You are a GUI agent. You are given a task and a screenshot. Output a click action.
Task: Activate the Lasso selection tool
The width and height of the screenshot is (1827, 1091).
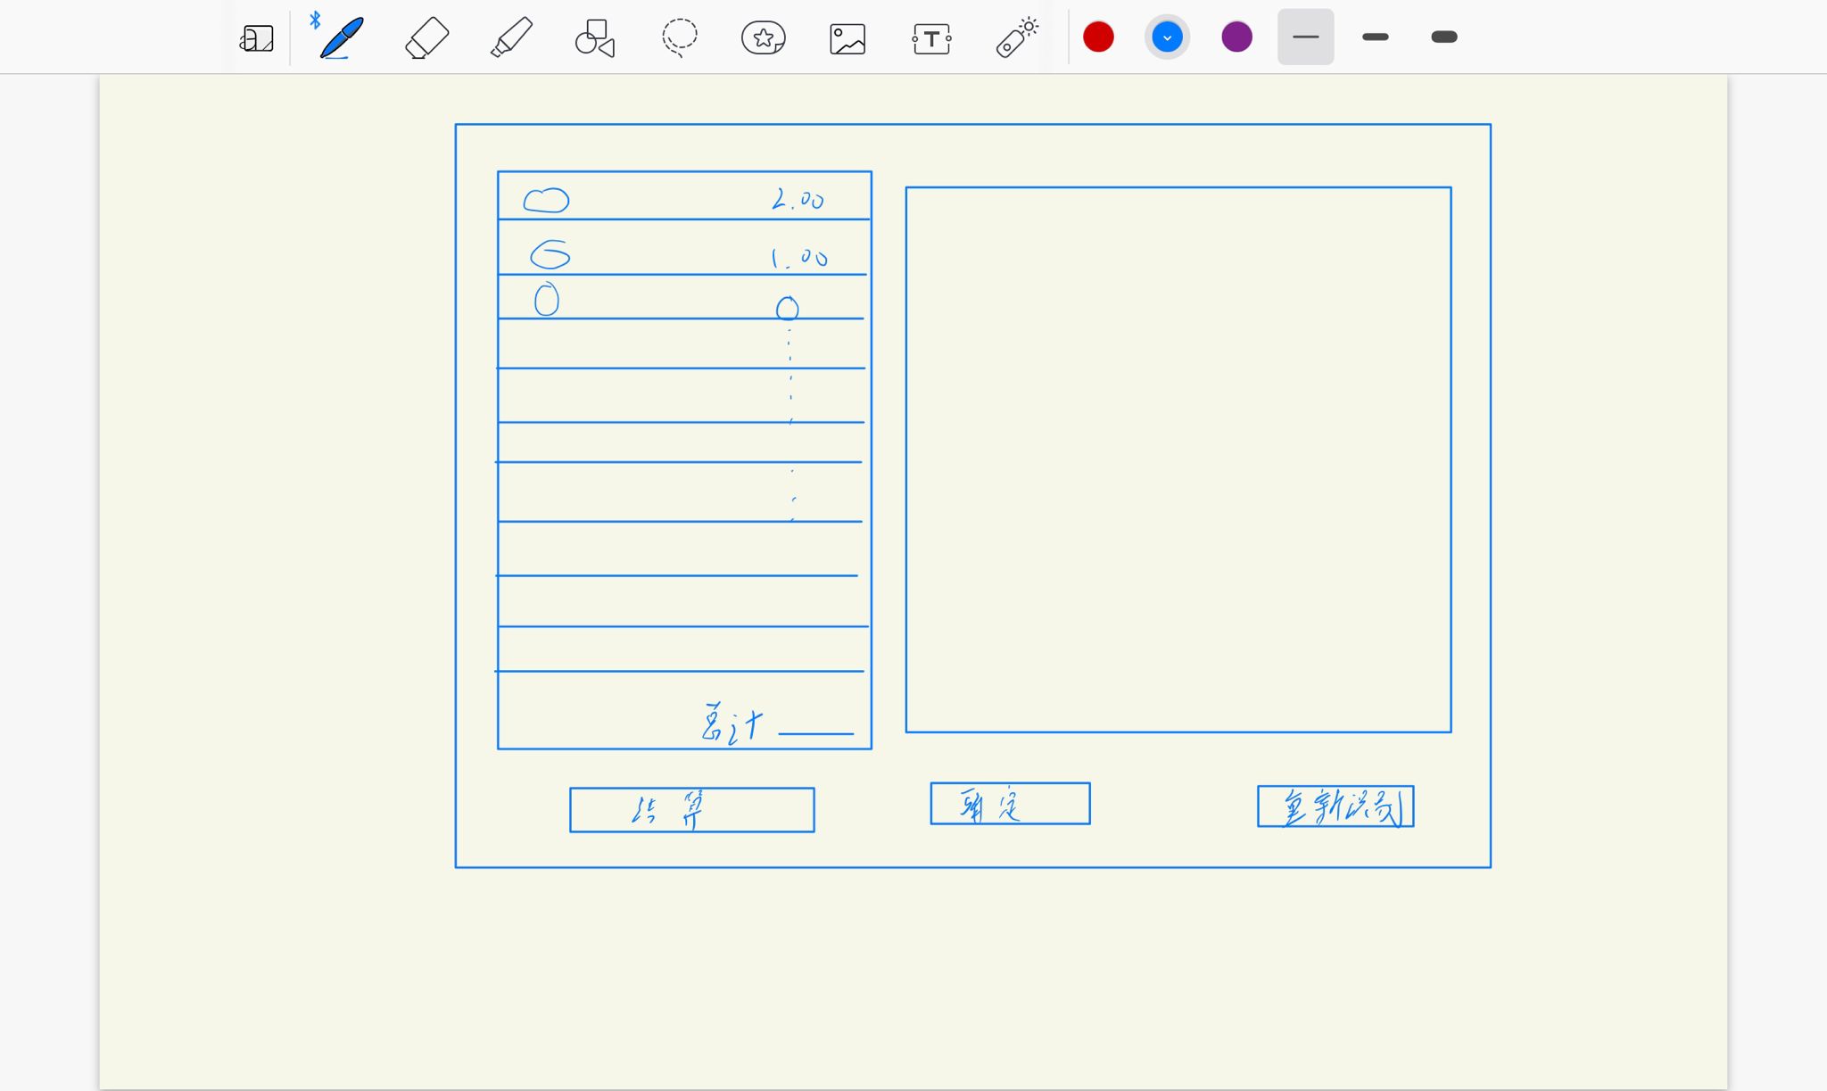(x=679, y=37)
